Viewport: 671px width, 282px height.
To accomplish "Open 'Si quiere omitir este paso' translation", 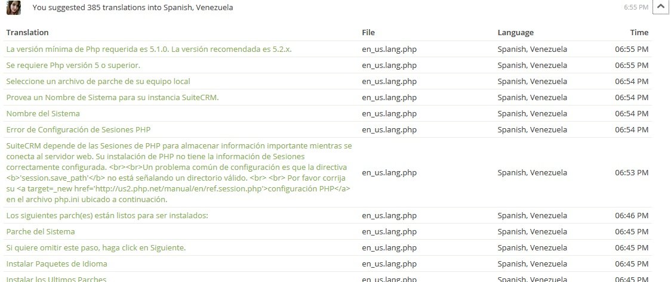I will (x=96, y=248).
